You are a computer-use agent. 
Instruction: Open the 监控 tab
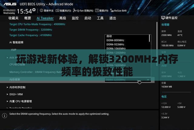pyautogui.click(x=75, y=18)
